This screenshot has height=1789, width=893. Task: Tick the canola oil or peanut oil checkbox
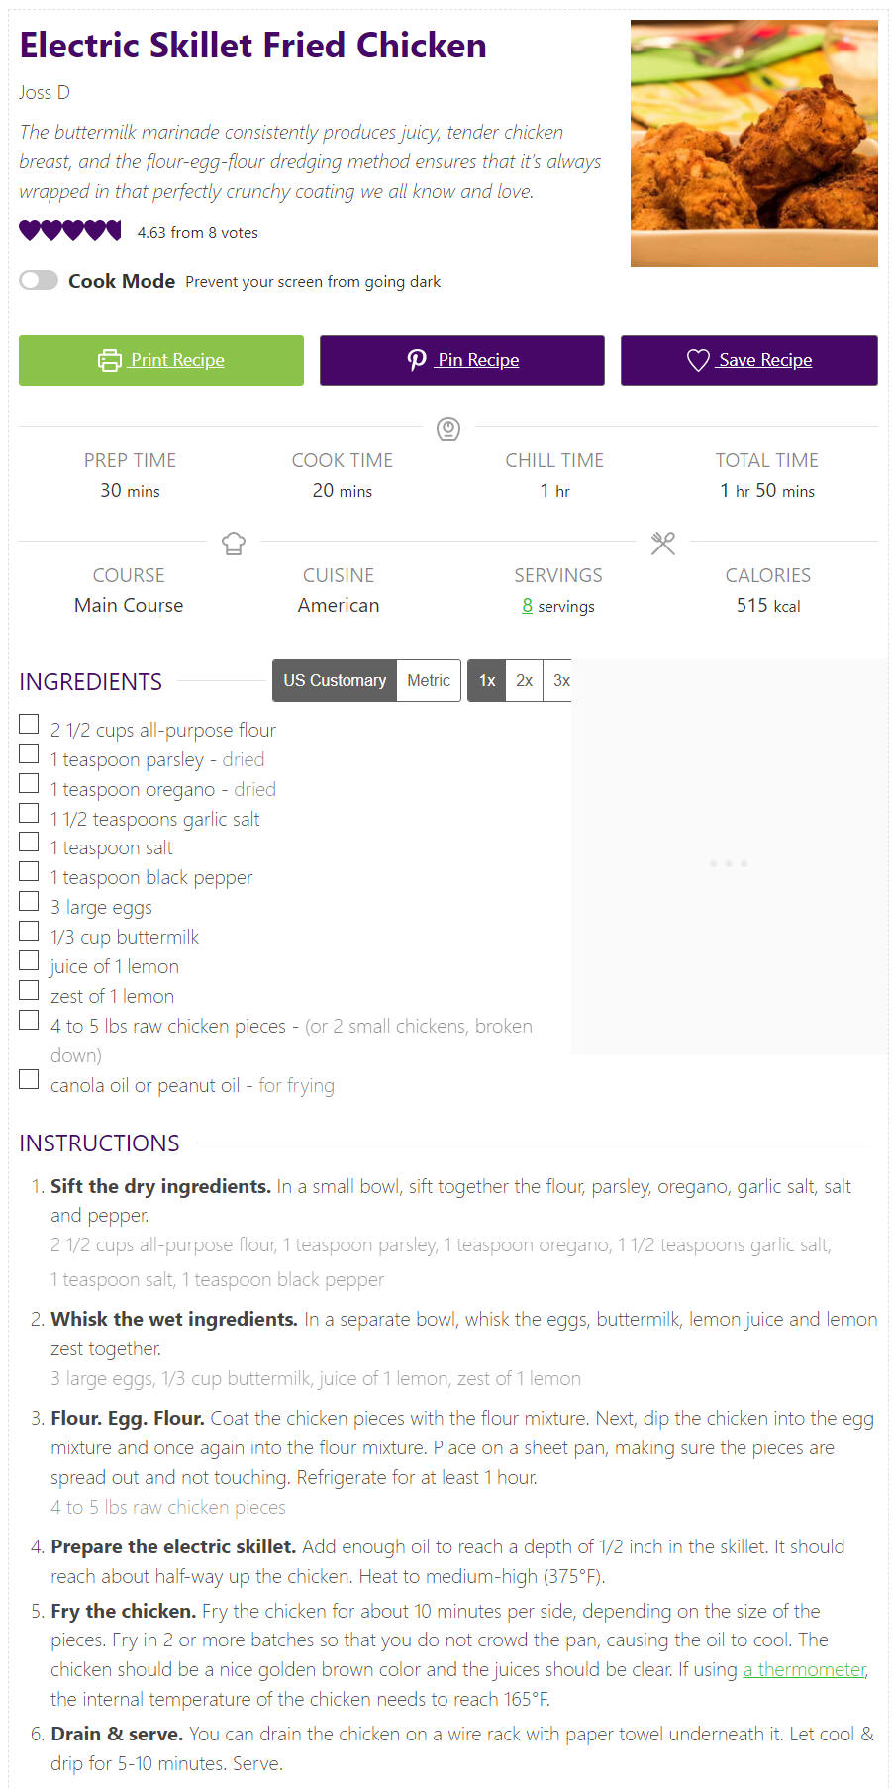pos(29,1080)
